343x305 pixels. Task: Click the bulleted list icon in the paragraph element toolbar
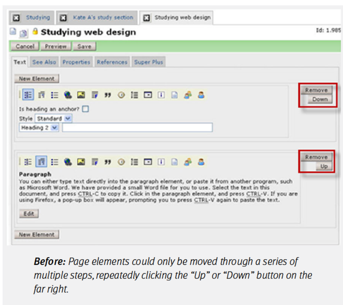(x=55, y=162)
